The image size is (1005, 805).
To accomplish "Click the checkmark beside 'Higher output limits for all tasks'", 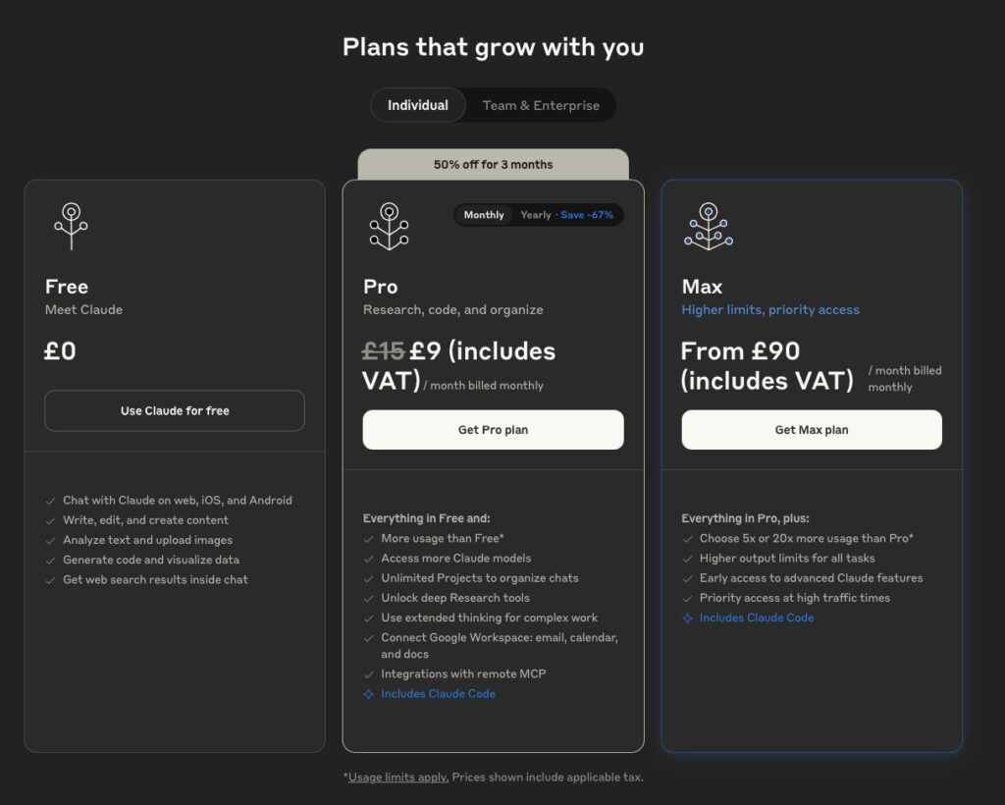I will (688, 559).
